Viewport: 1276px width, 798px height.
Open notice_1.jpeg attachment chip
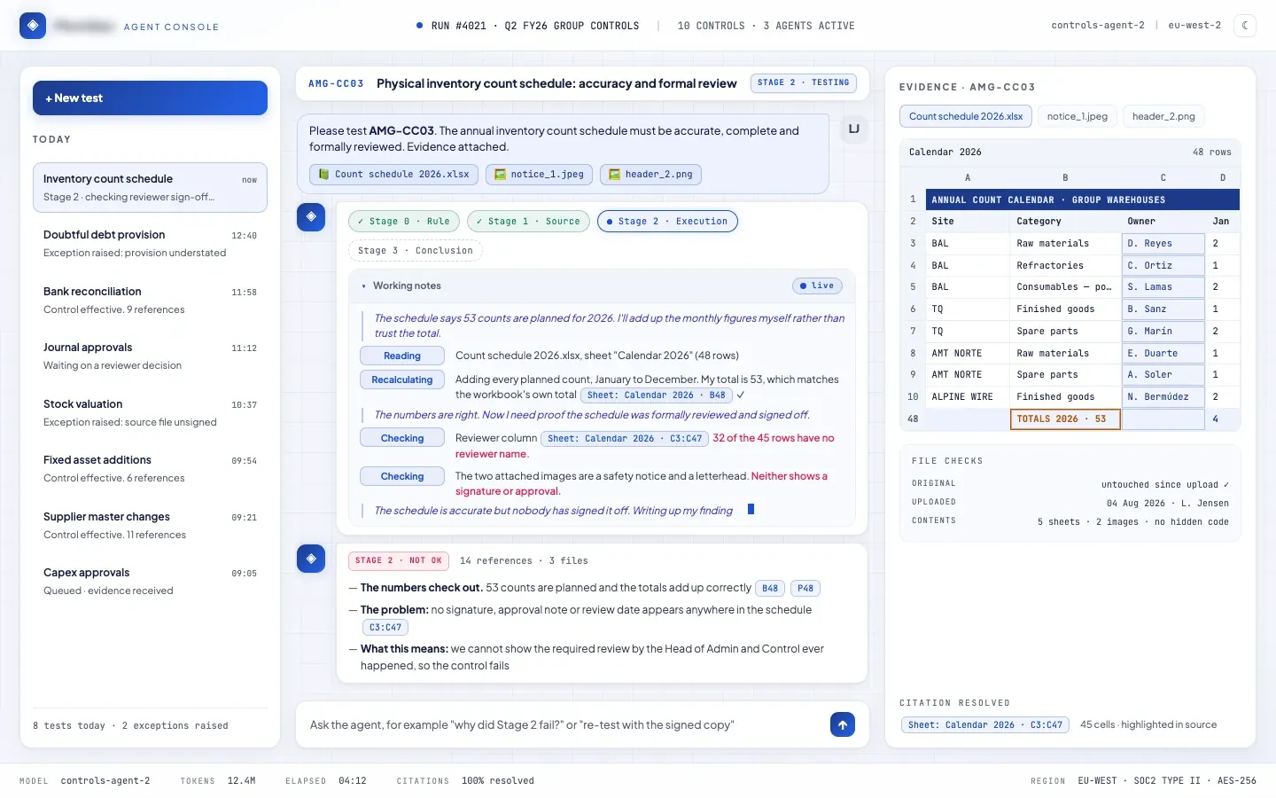[539, 175]
